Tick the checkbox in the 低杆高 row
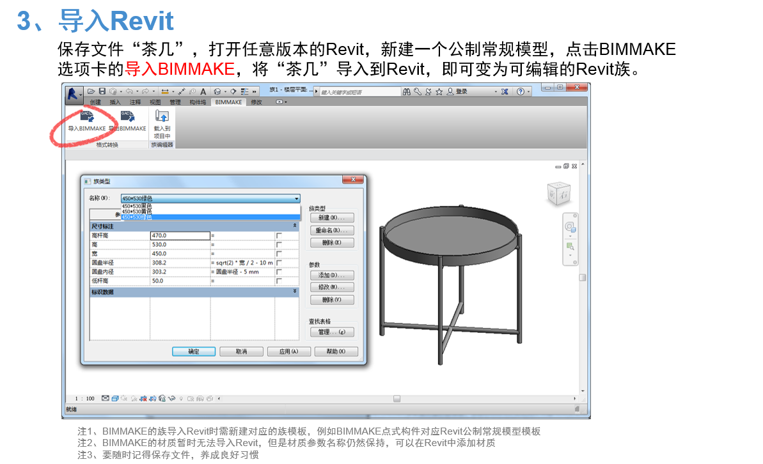The image size is (763, 464). coord(279,281)
